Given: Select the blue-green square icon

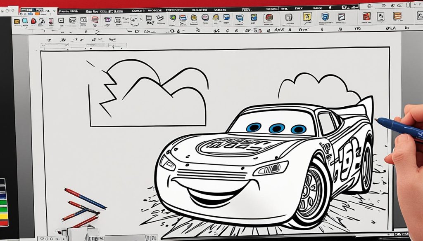Looking at the screenshot, I should pyautogui.click(x=254, y=18).
